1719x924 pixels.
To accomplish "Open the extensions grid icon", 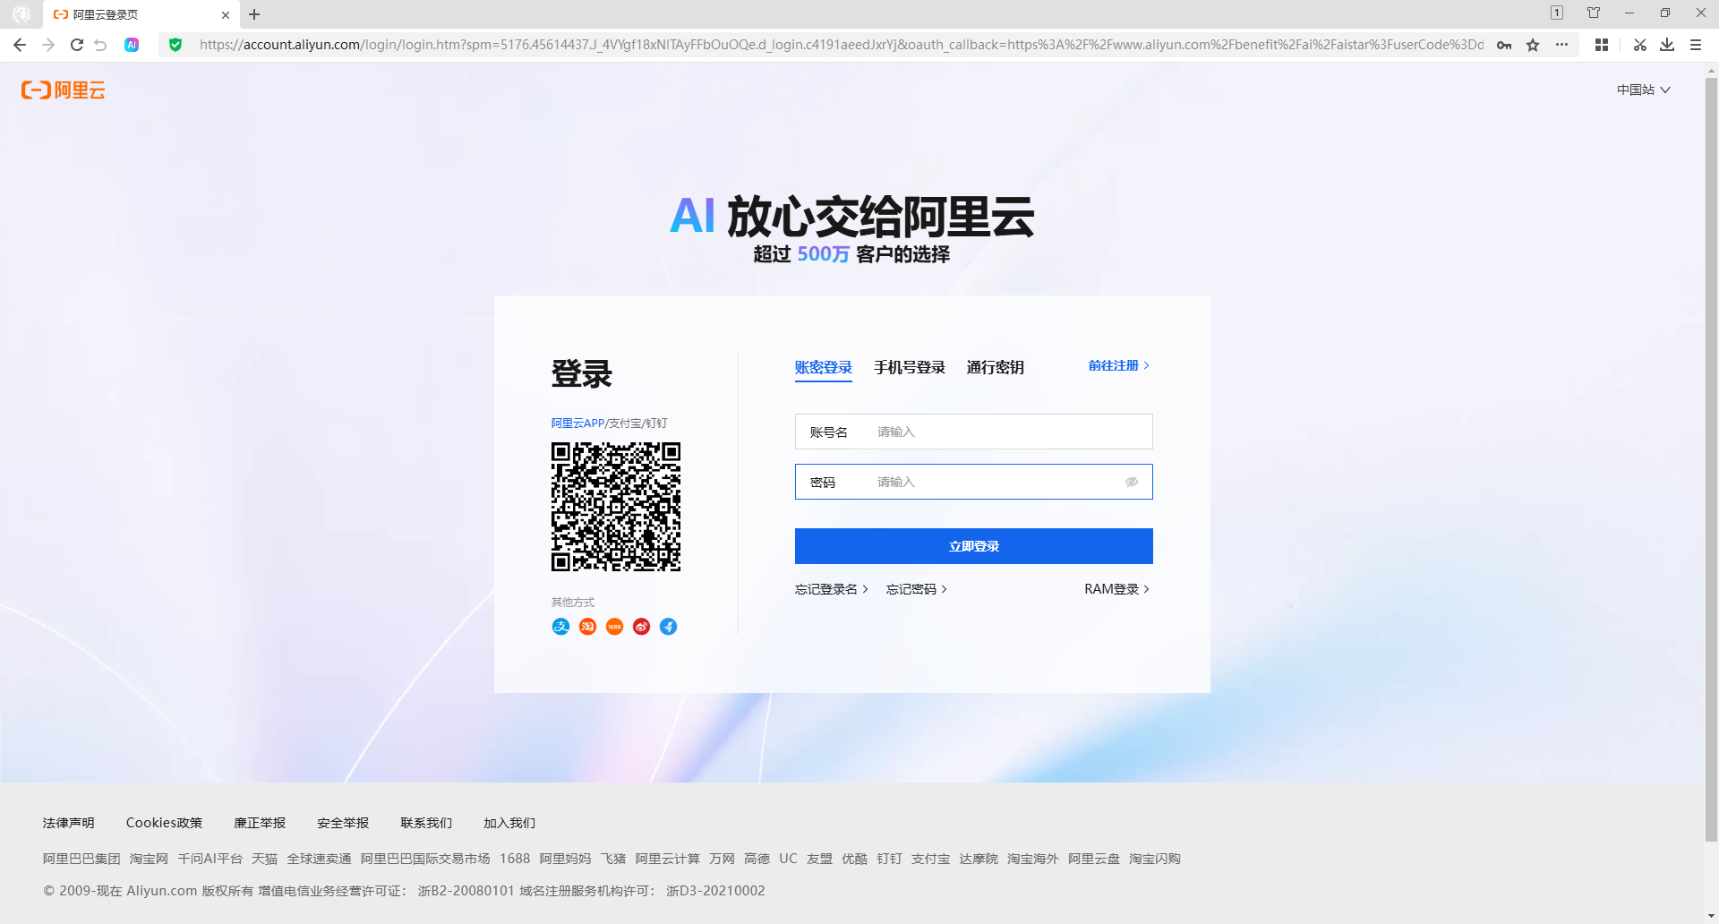I will click(x=1602, y=45).
